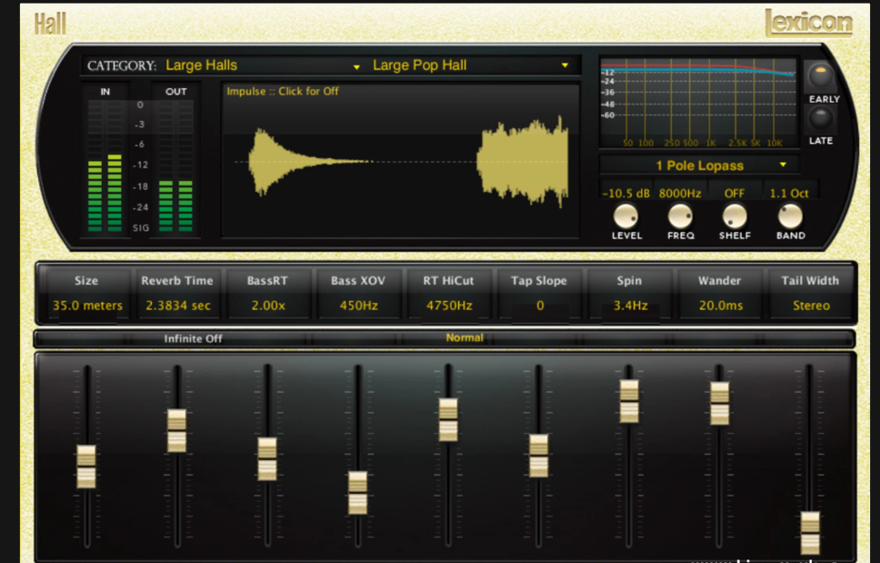Toggle Infinite Off mode
Viewport: 880px width, 563px height.
click(193, 337)
